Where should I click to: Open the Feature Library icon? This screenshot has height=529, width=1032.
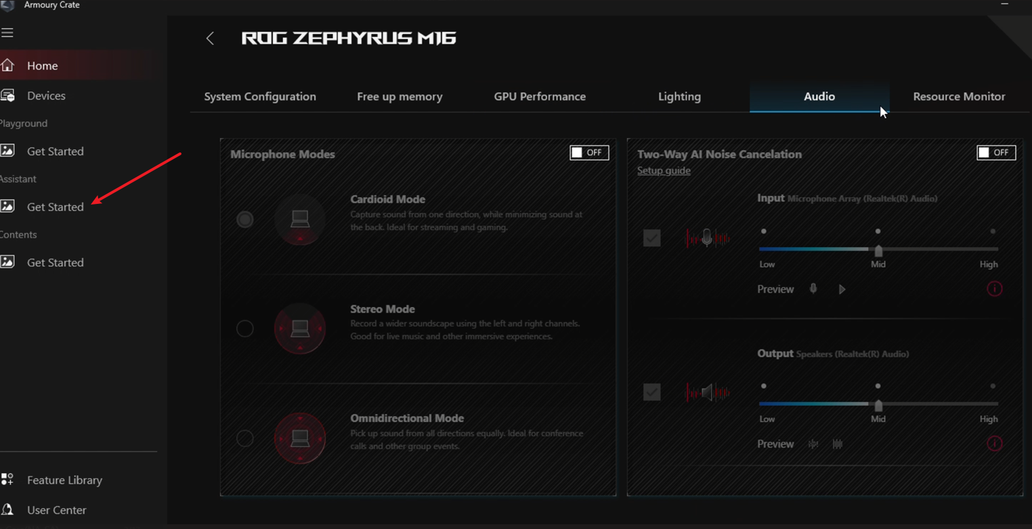coord(7,480)
